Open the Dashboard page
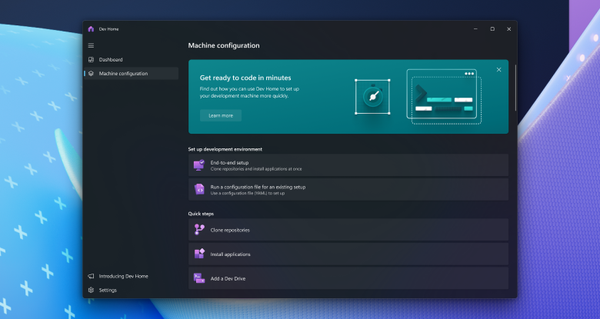Screen dimensions: 600x319 pos(111,60)
